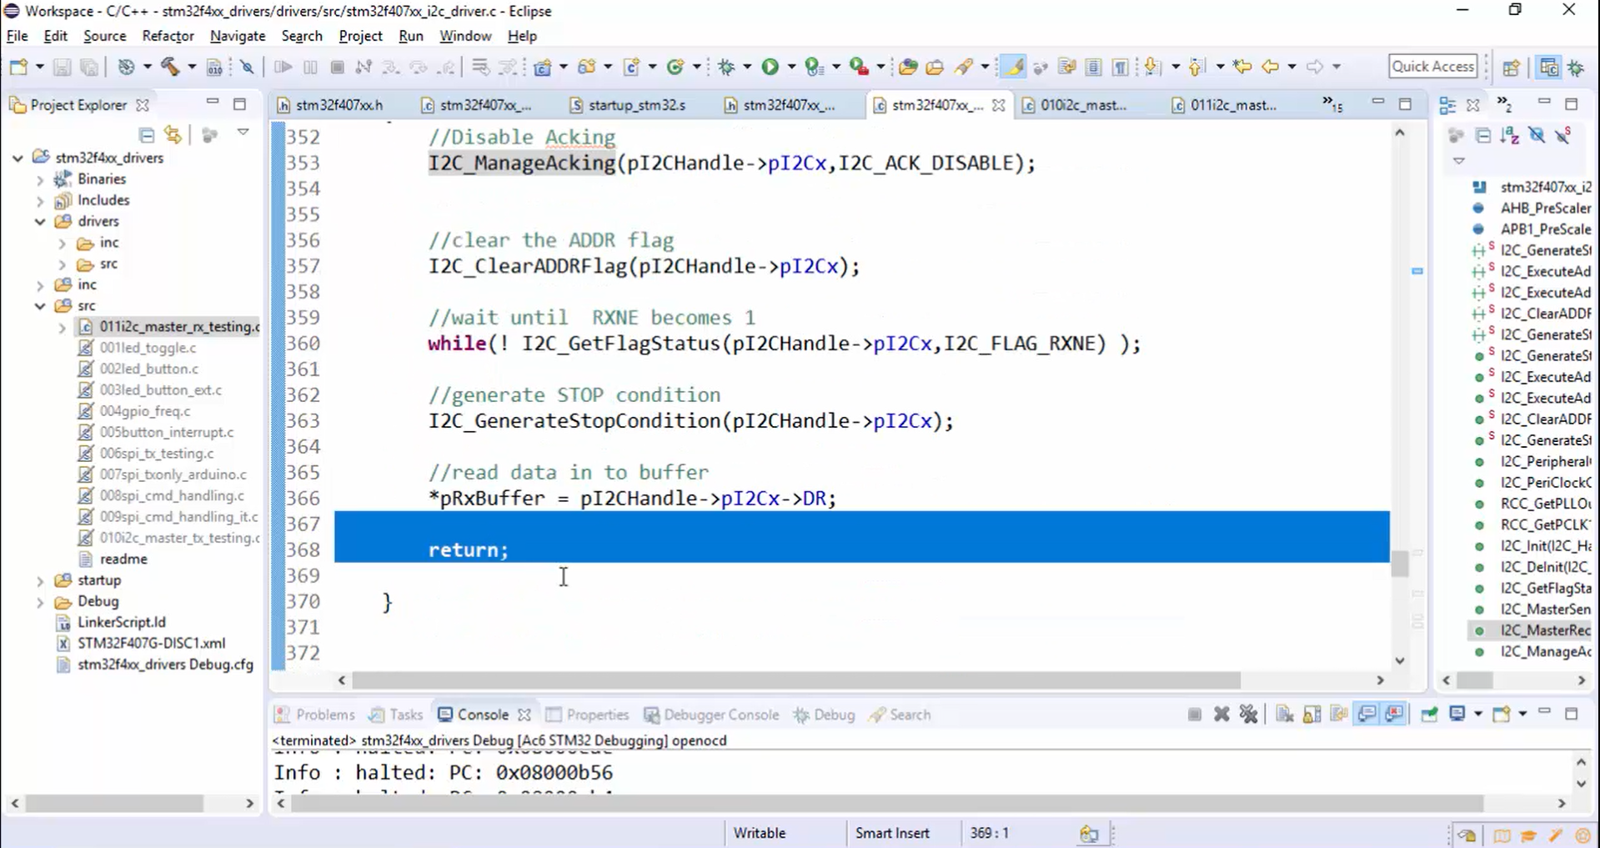Image resolution: width=1600 pixels, height=848 pixels.
Task: Click the New Class green C icon
Action: pos(675,67)
